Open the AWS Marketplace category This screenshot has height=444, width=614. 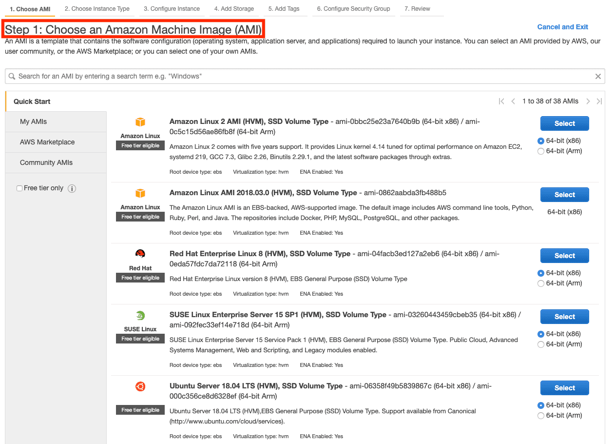tap(47, 142)
